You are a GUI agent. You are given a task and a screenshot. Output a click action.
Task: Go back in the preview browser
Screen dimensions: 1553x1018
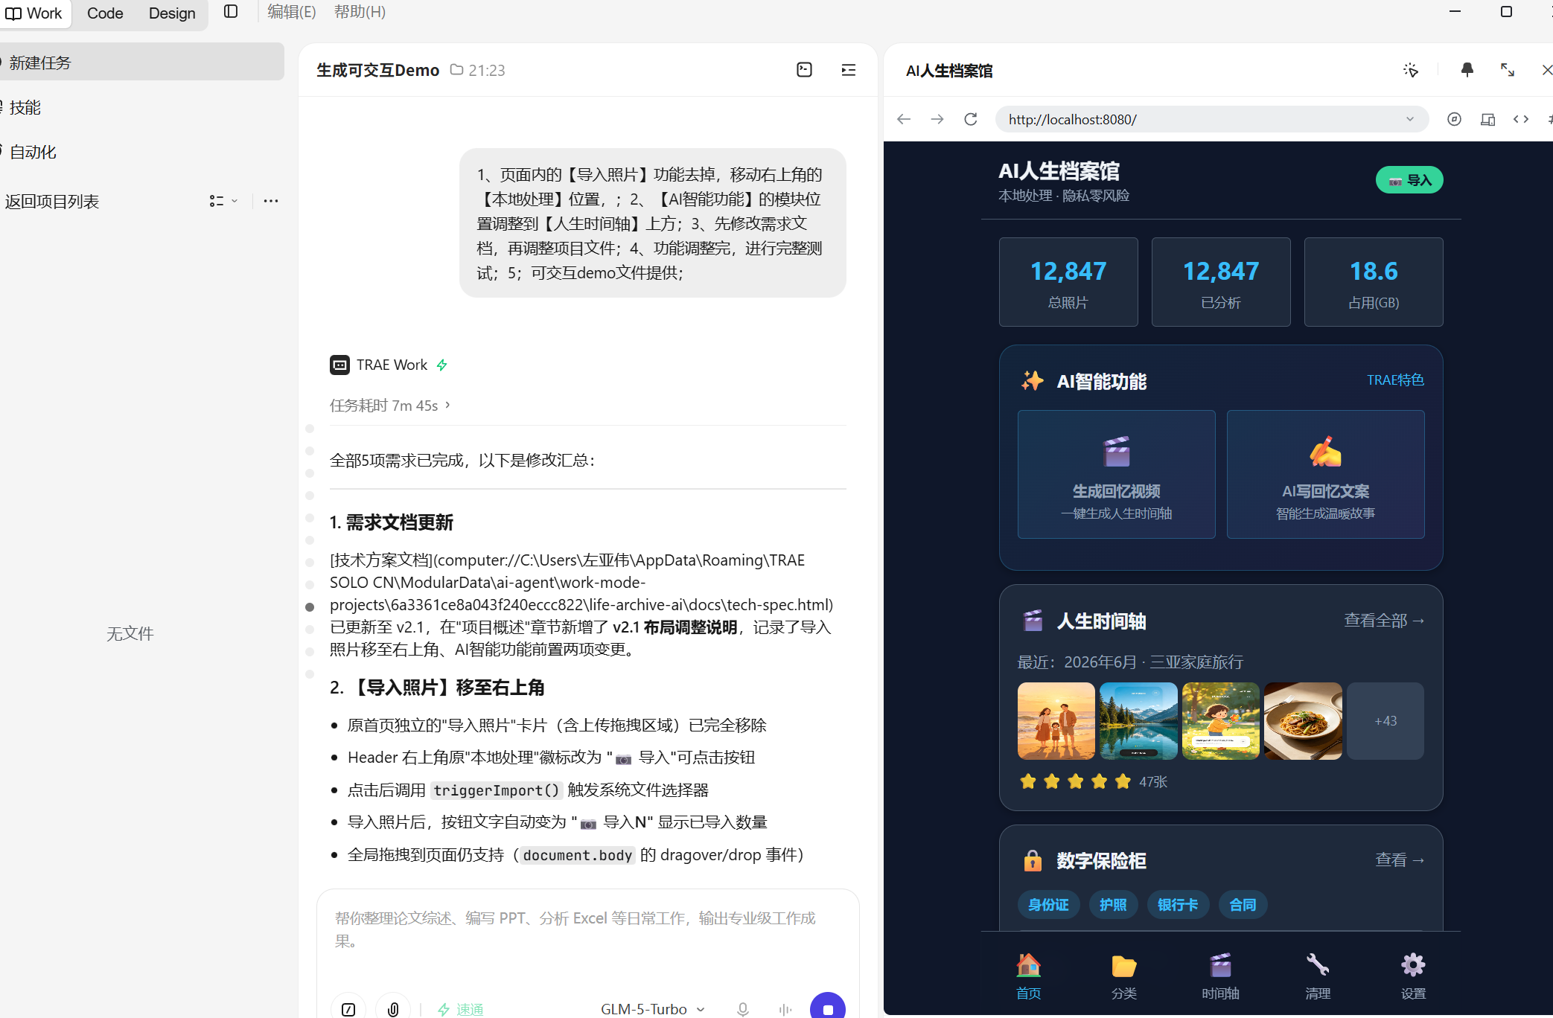[x=904, y=119]
